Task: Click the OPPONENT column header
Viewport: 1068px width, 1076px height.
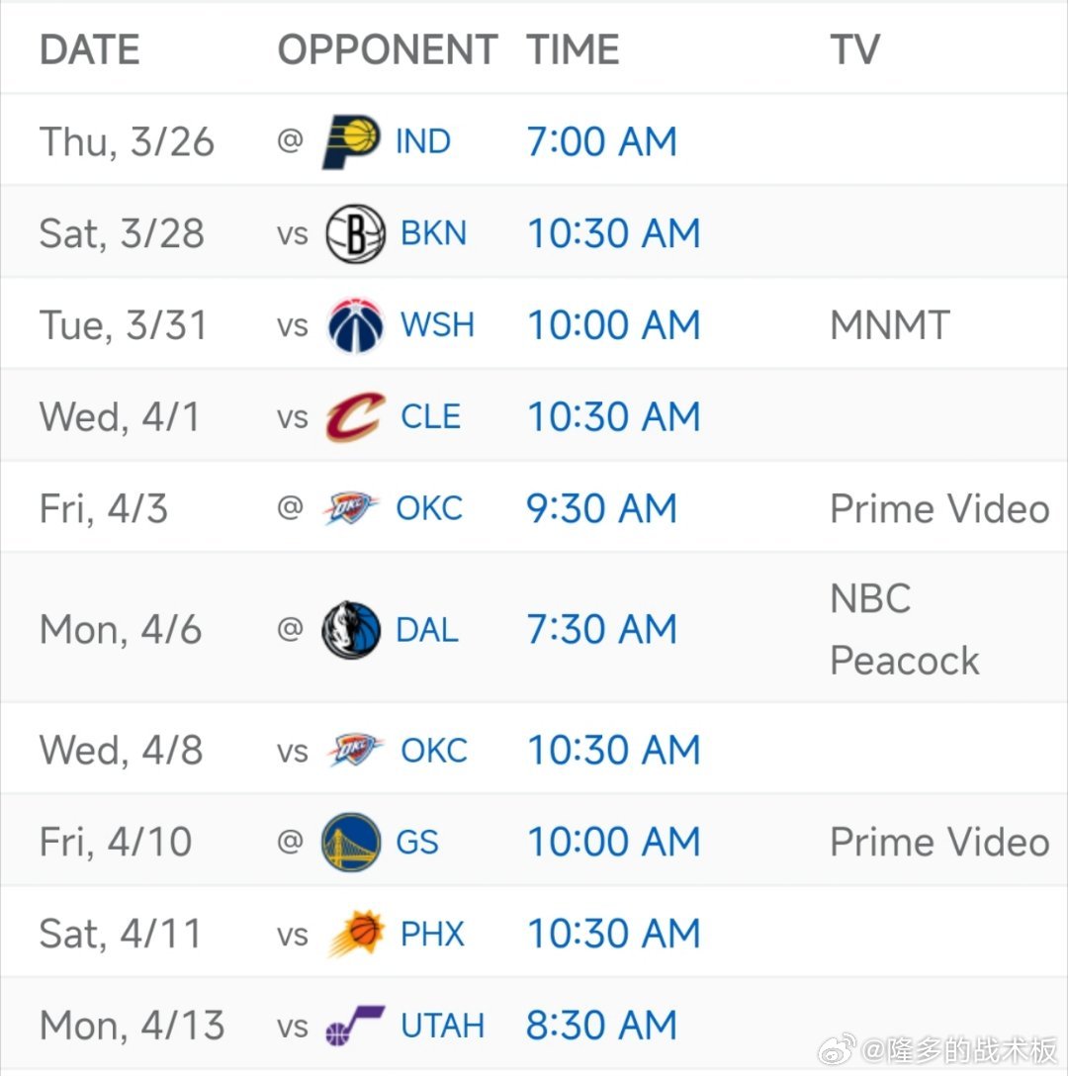Action: pos(387,49)
